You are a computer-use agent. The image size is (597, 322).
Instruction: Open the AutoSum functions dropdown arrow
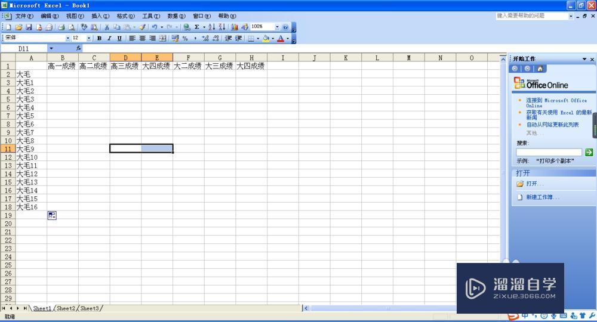[x=204, y=27]
